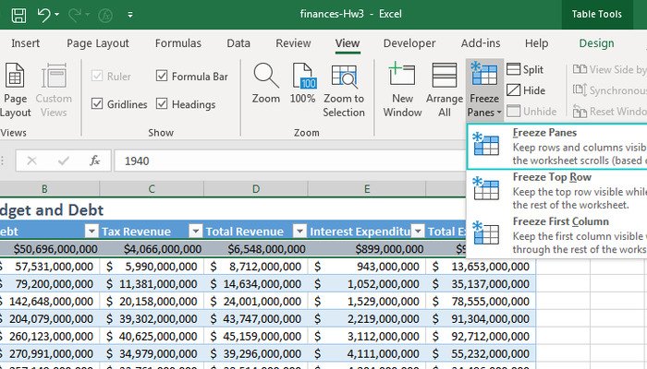Open a New Window
The height and width of the screenshot is (369, 647).
[402, 90]
